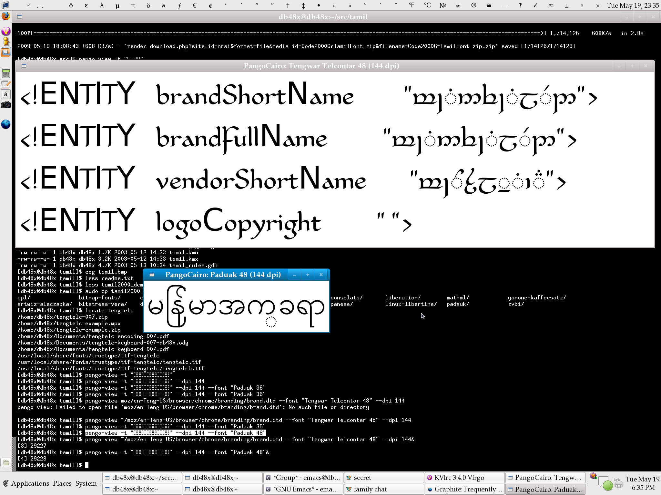Switch to the 'KVIrc 3.4.0 Virgo' taskbar window

pos(464,478)
